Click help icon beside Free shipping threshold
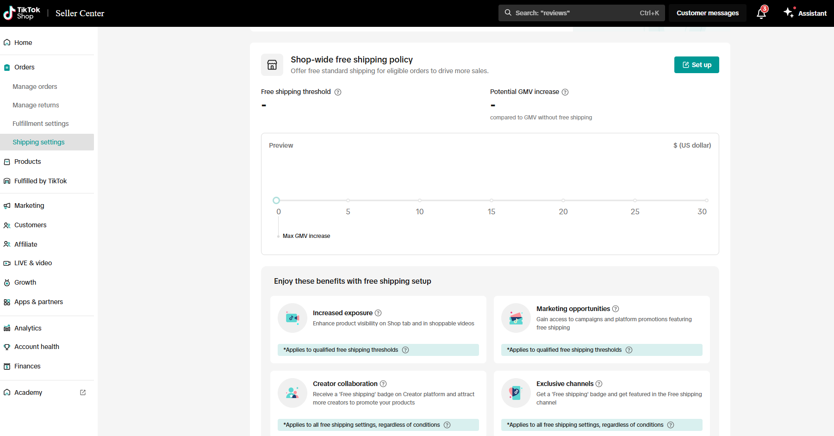 tap(338, 92)
